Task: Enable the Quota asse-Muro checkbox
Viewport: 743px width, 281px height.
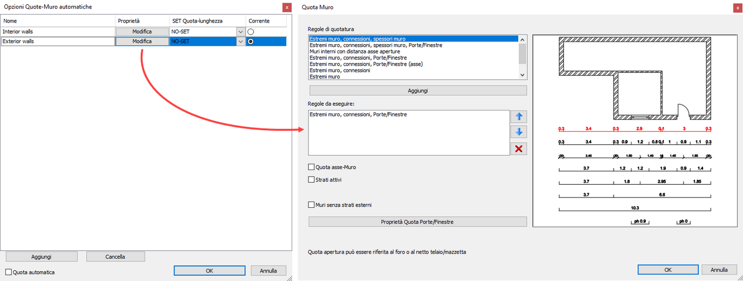Action: click(311, 167)
